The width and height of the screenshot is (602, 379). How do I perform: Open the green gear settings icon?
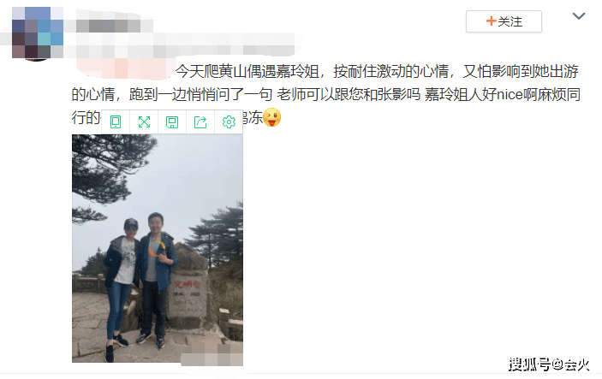229,122
